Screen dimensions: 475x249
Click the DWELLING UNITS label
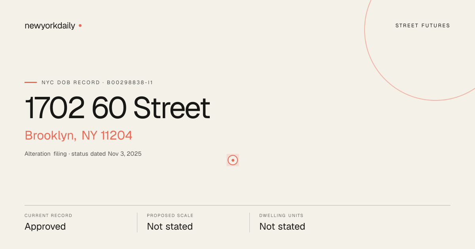281,216
